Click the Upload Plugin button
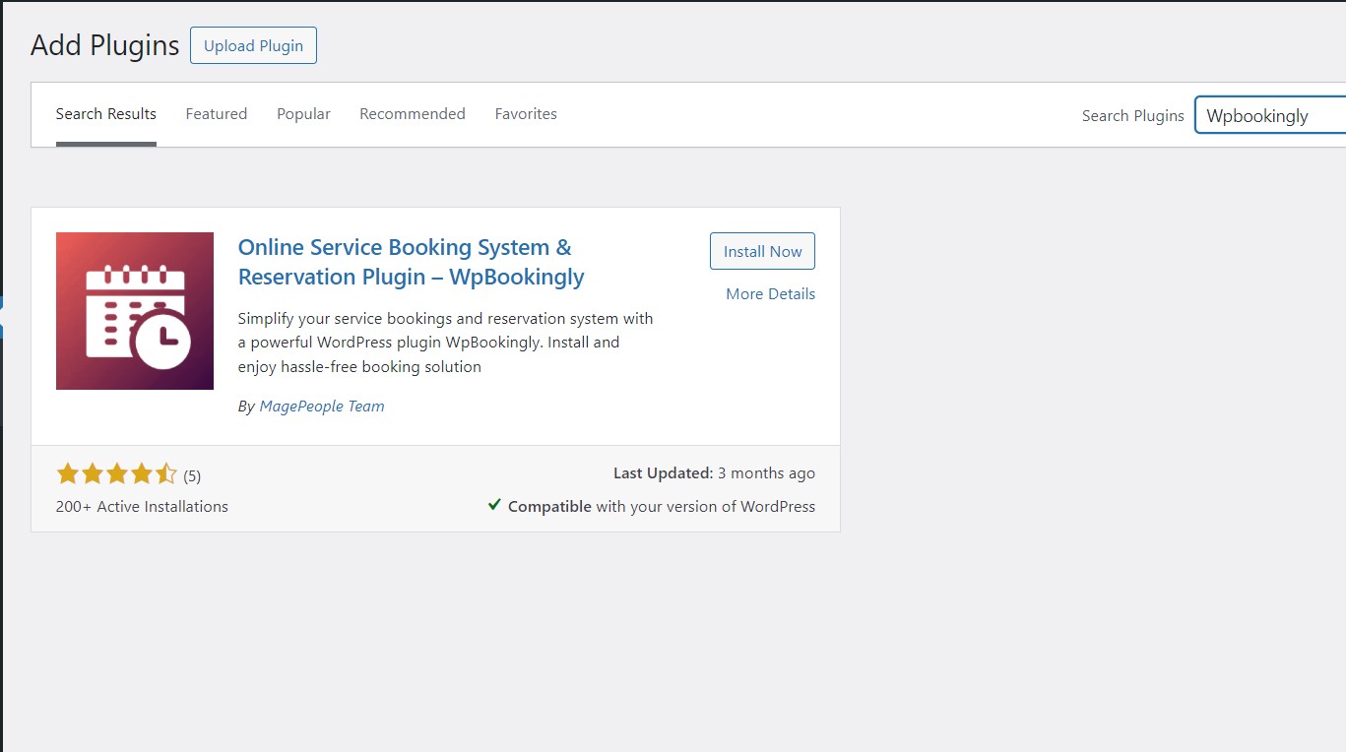 click(253, 45)
